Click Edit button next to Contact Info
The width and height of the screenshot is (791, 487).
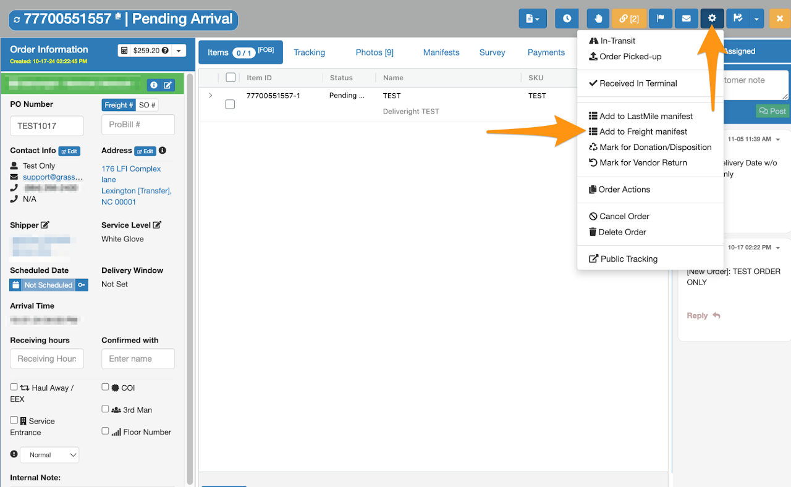[x=69, y=151]
